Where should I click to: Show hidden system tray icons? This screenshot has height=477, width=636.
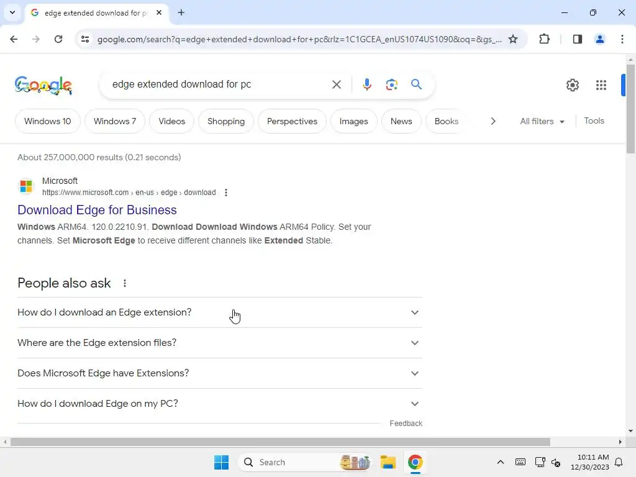501,462
